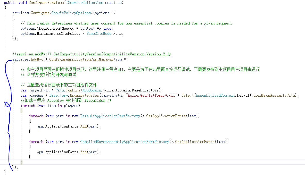
Task: Click the Select method after EnumerateFiles
Action: [187, 95]
